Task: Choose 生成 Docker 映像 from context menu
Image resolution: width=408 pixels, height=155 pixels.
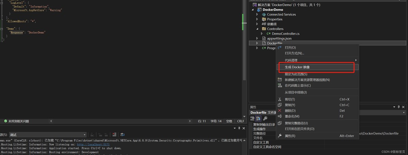Action: (318, 67)
